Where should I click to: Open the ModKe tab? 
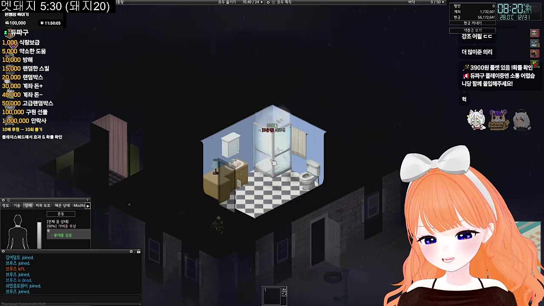click(x=79, y=206)
